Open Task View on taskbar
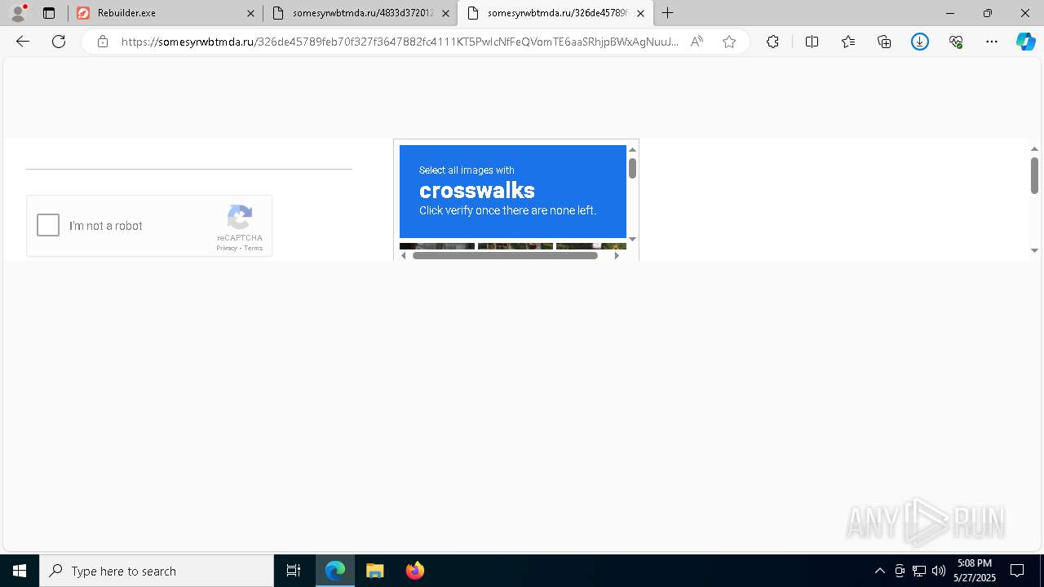This screenshot has height=587, width=1044. click(x=294, y=571)
